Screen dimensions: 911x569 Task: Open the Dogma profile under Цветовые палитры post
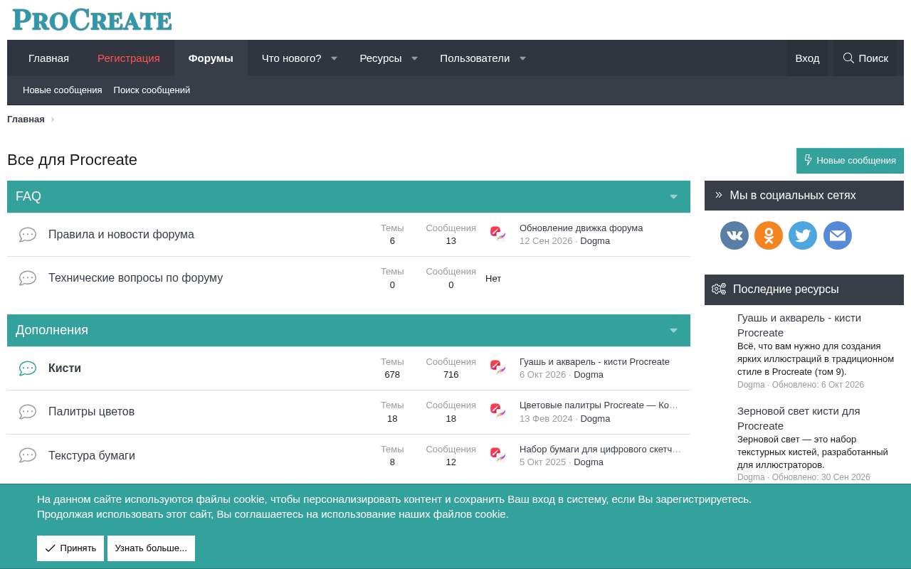[x=595, y=419]
